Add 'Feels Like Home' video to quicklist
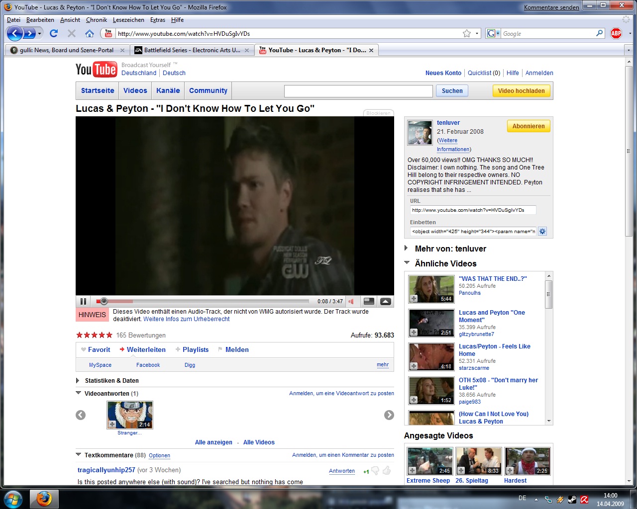This screenshot has width=637, height=509. pyautogui.click(x=414, y=366)
